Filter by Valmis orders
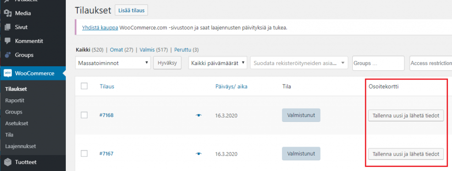The image size is (452, 171). point(147,50)
